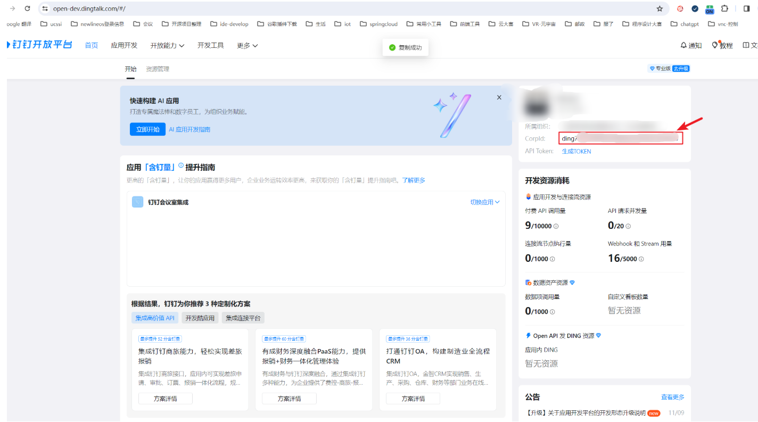This screenshot has height=422, width=758.
Task: Open announcement 关于应用开发平台的开发形态升级说明
Action: (x=586, y=413)
